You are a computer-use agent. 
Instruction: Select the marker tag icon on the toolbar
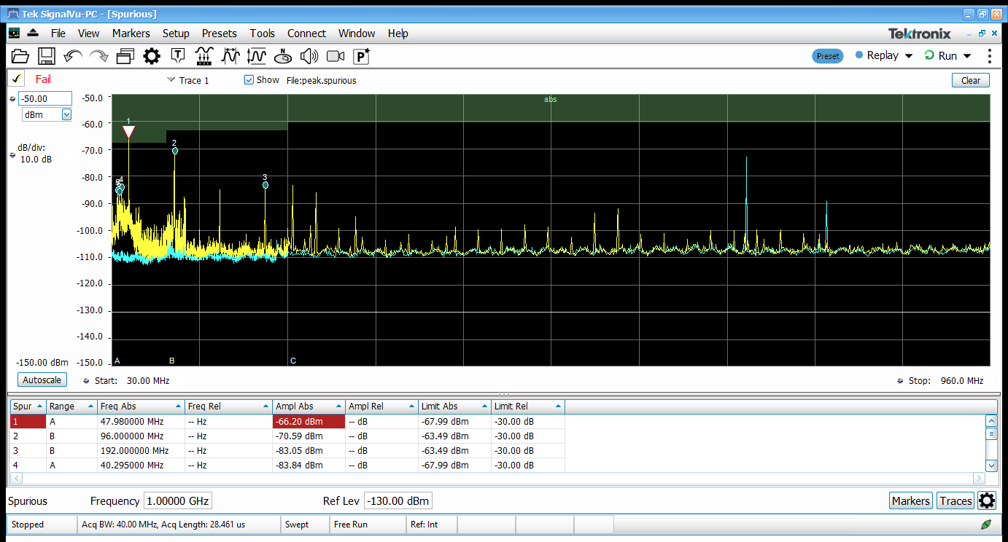coord(177,55)
